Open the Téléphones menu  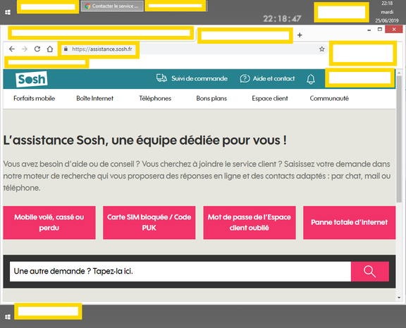155,99
